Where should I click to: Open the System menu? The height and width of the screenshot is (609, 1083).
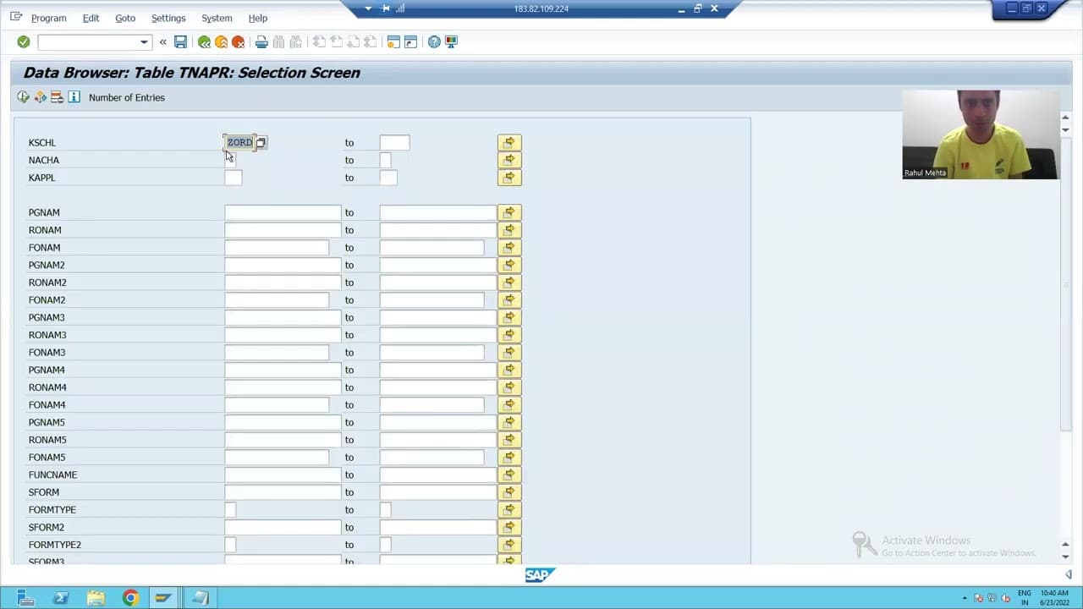coord(217,18)
